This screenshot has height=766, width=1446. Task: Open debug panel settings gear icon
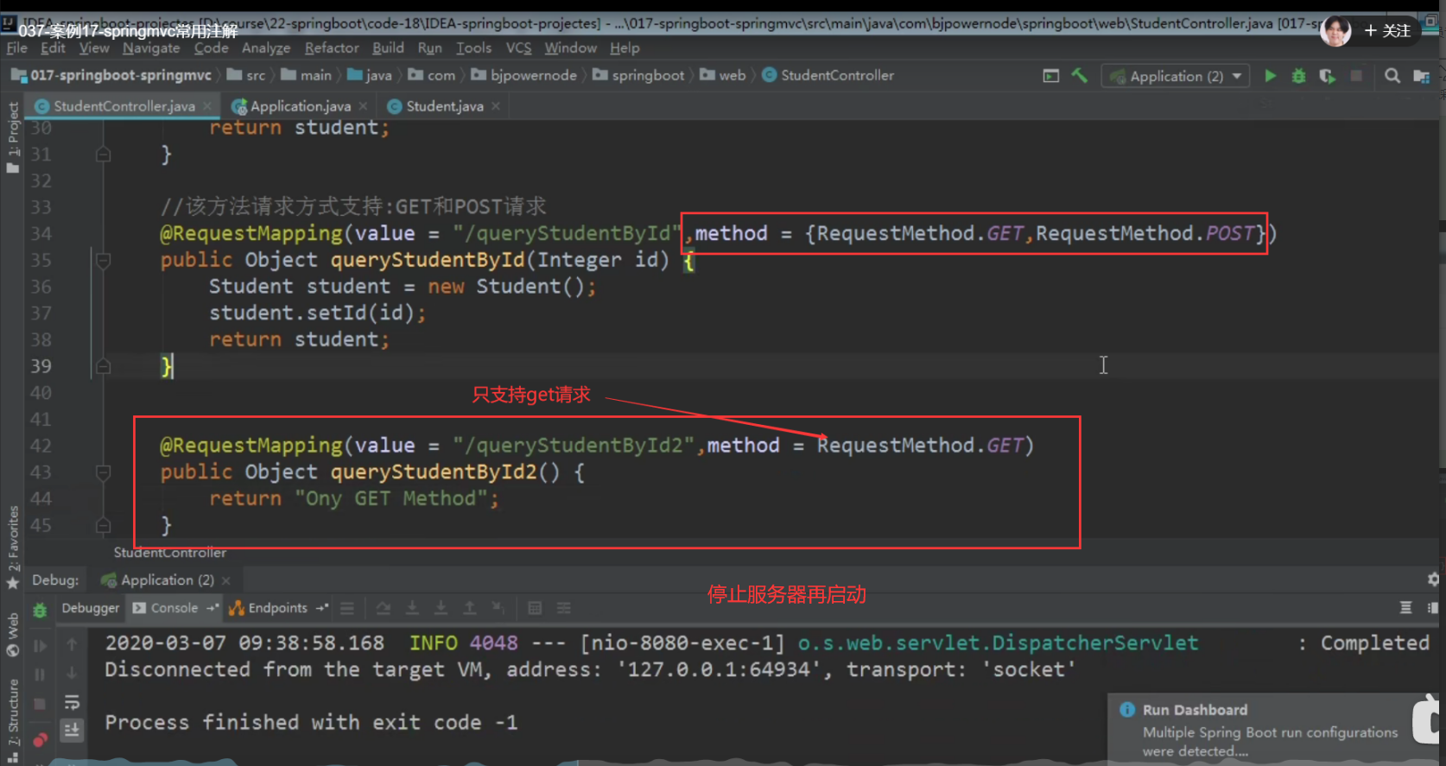pyautogui.click(x=1434, y=579)
